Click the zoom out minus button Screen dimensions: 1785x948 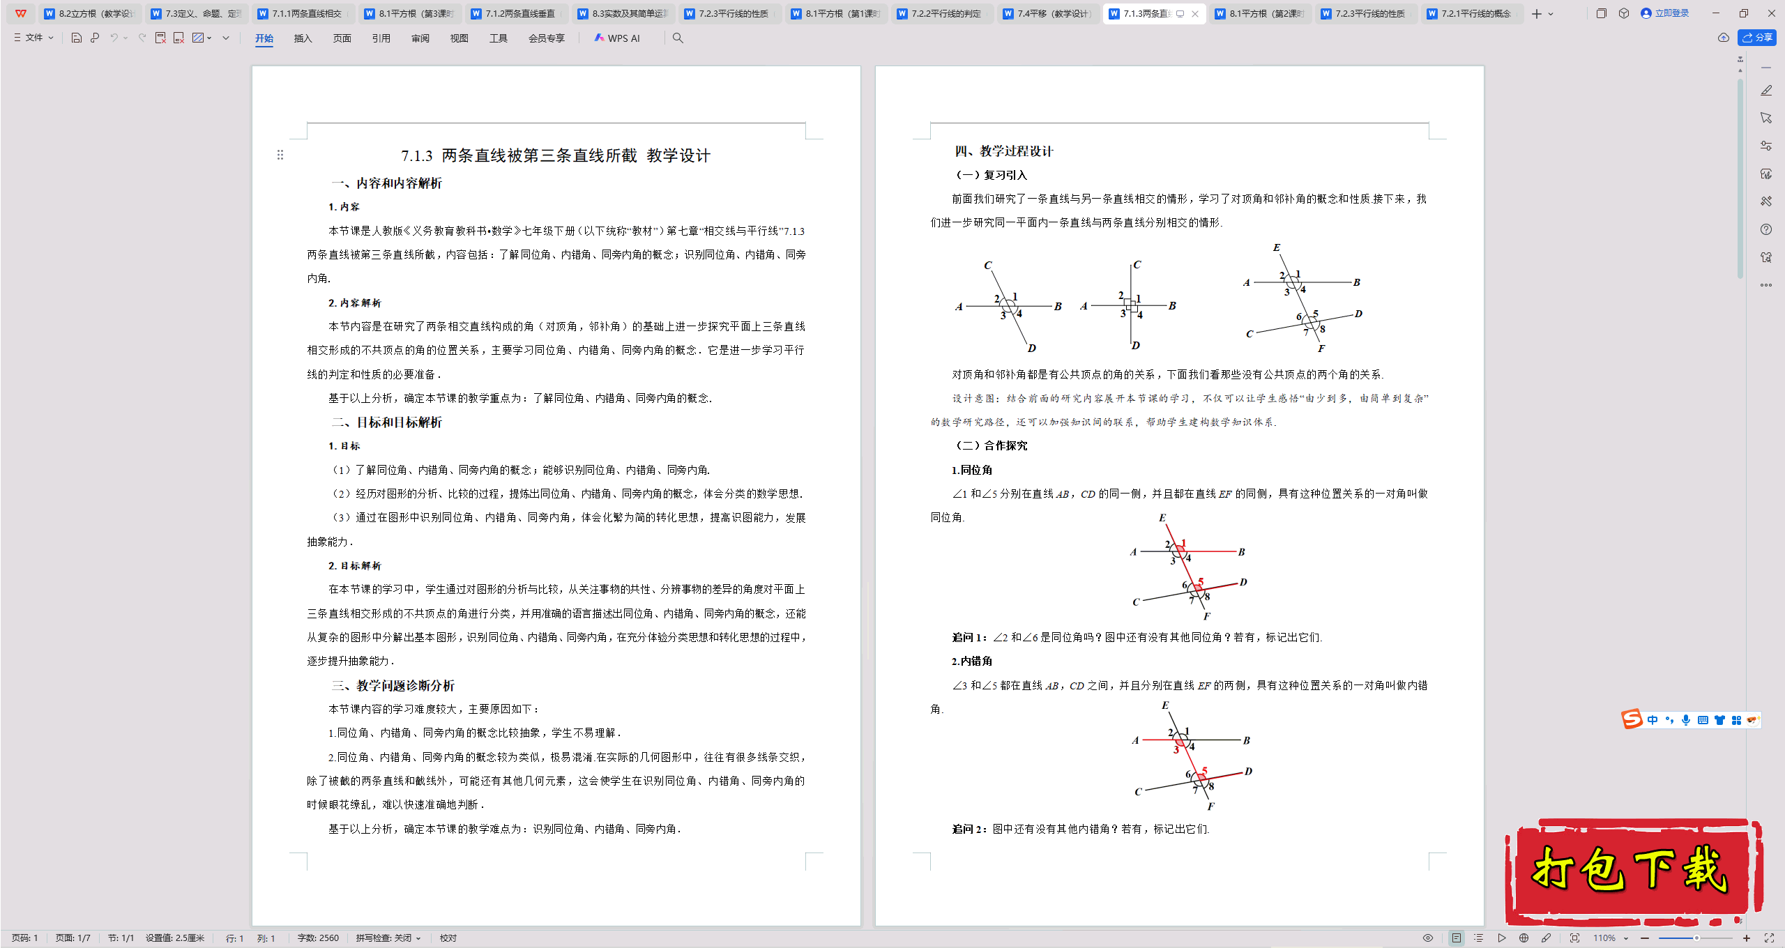click(x=1645, y=938)
